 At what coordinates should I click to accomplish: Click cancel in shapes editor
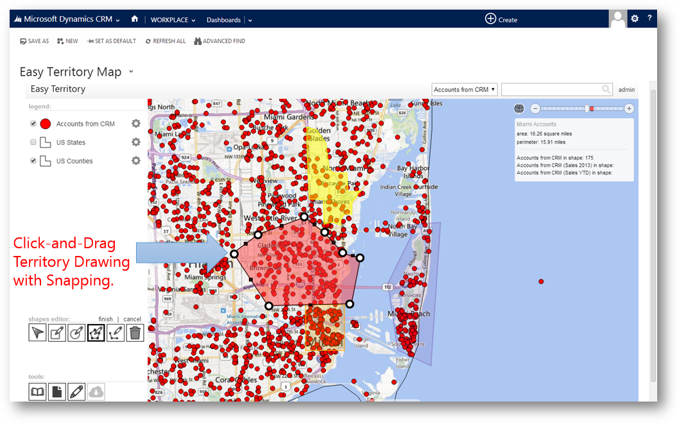pos(132,319)
